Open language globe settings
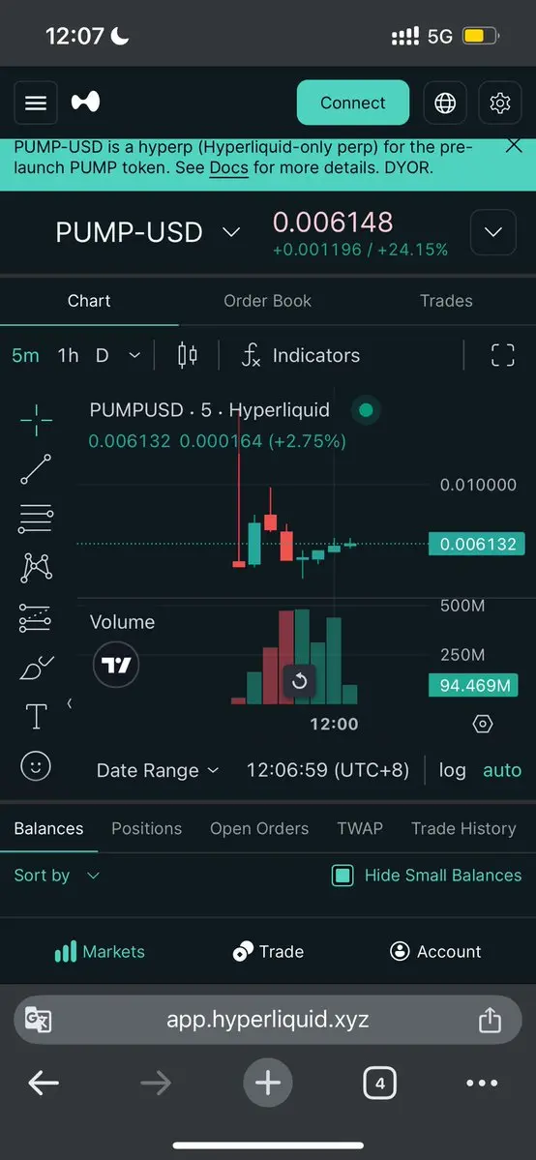The height and width of the screenshot is (1160, 536). pyautogui.click(x=445, y=103)
